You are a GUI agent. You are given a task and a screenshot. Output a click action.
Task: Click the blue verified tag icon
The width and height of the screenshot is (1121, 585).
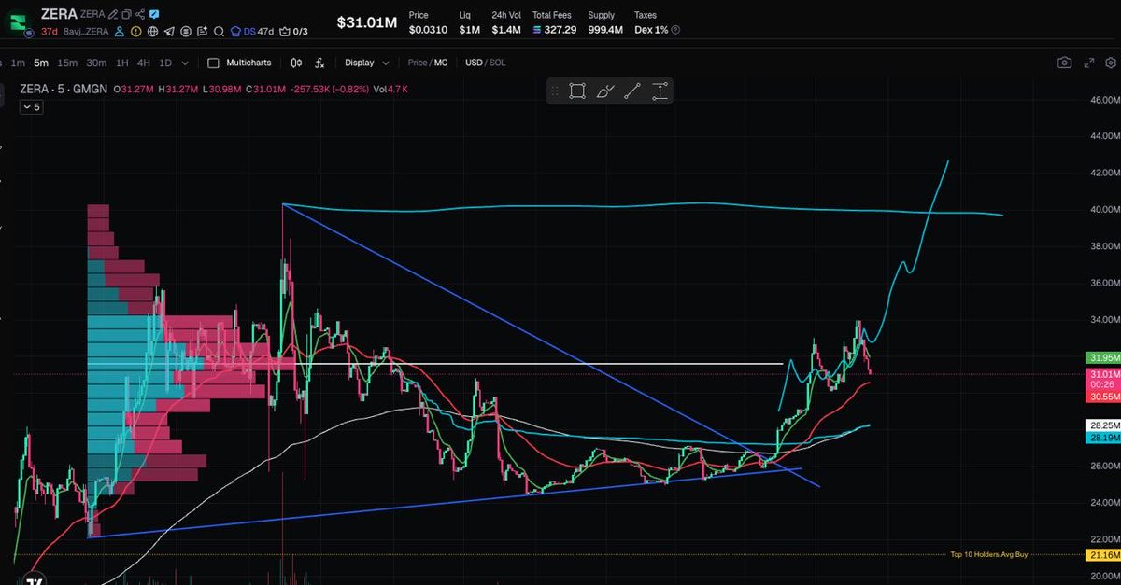[154, 14]
